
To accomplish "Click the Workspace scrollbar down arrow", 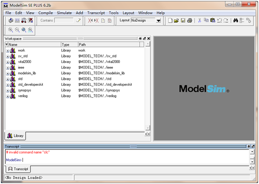I will pos(148,127).
